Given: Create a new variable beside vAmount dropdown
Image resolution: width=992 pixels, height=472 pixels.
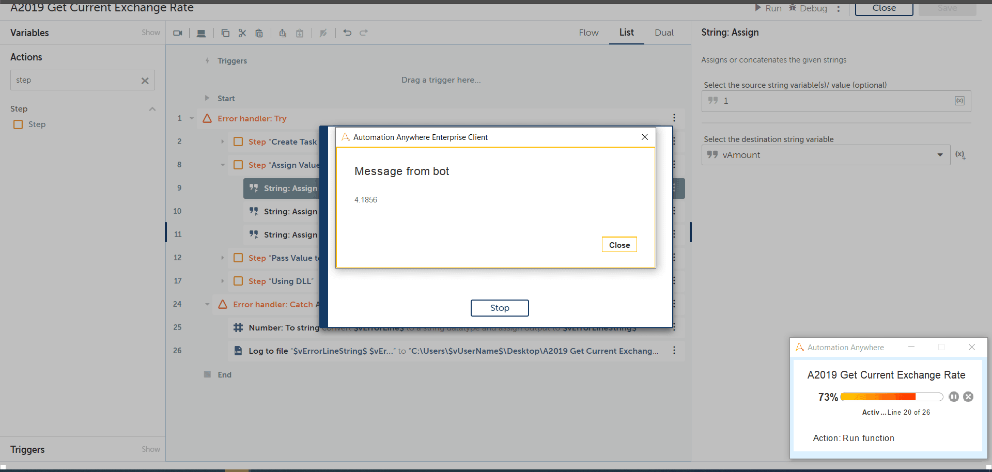Looking at the screenshot, I should [960, 155].
